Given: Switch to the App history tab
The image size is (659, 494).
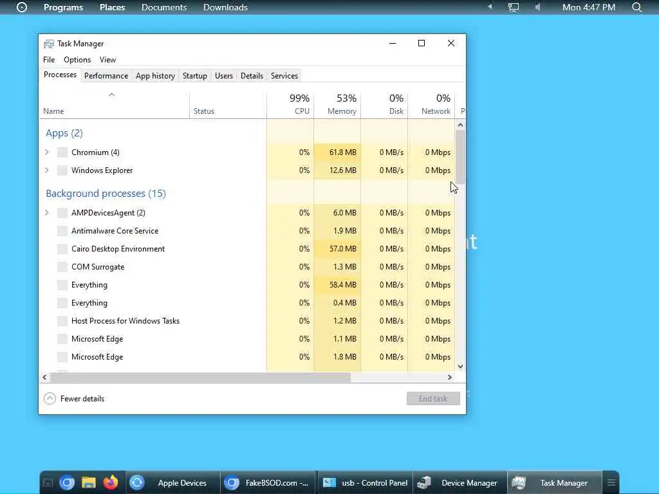Looking at the screenshot, I should 155,76.
